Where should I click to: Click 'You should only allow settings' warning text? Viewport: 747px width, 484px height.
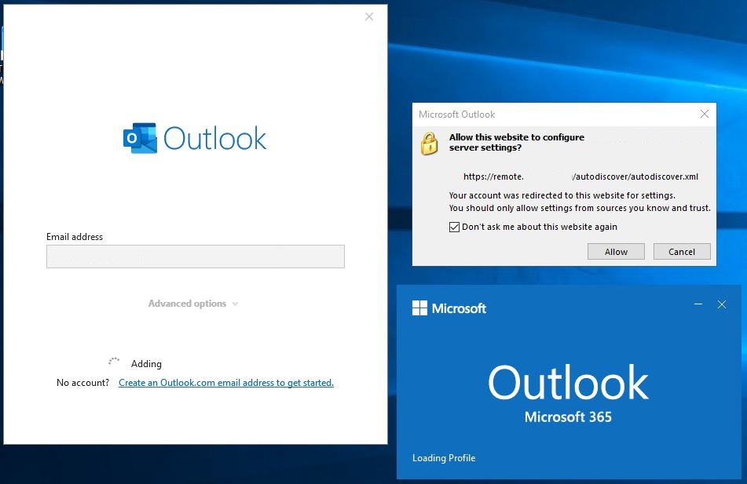coord(580,208)
